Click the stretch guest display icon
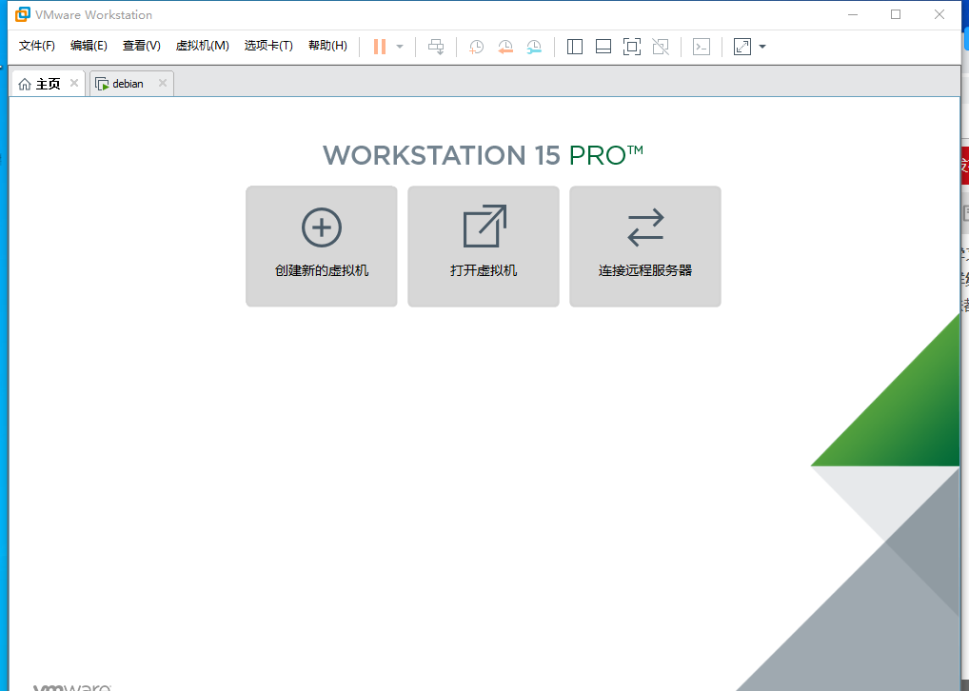 point(742,47)
